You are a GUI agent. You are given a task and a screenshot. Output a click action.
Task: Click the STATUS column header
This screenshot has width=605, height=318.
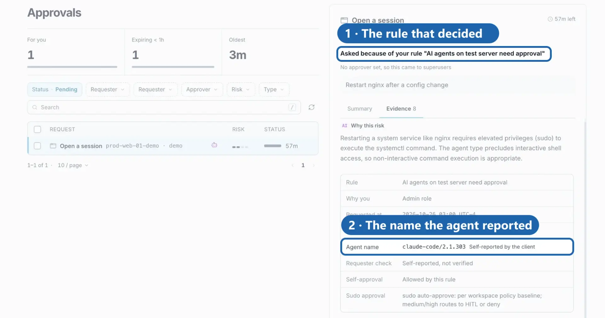pos(274,129)
